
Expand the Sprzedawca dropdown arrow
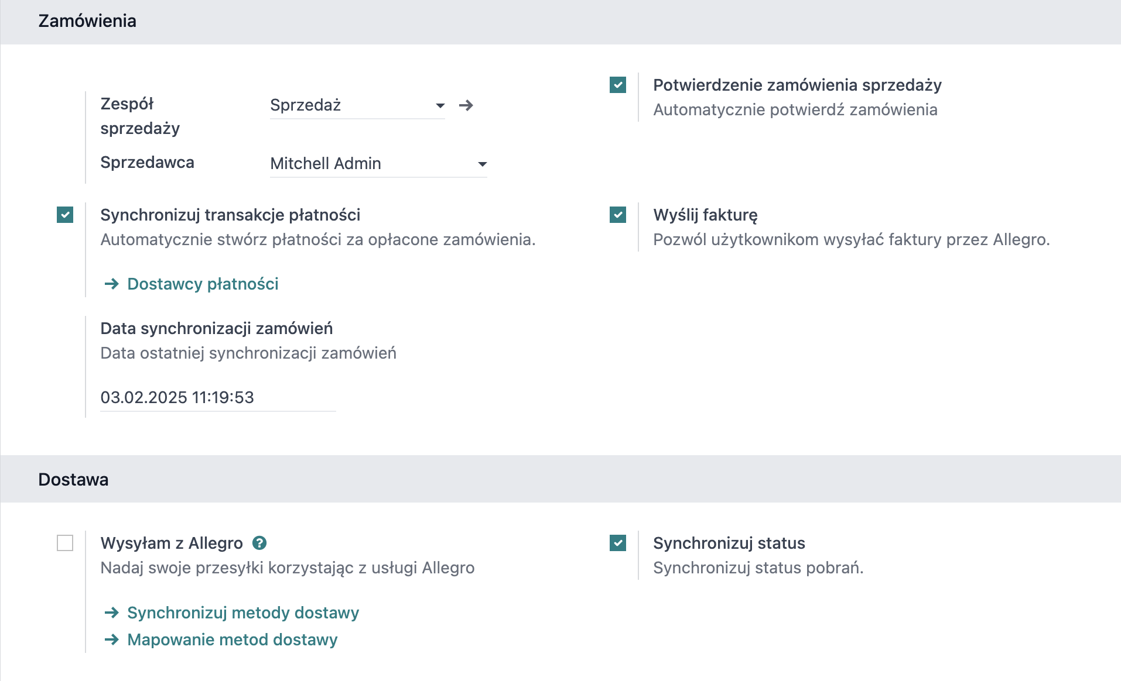click(x=483, y=164)
